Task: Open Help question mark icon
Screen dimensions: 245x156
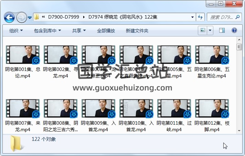Action: click(234, 30)
